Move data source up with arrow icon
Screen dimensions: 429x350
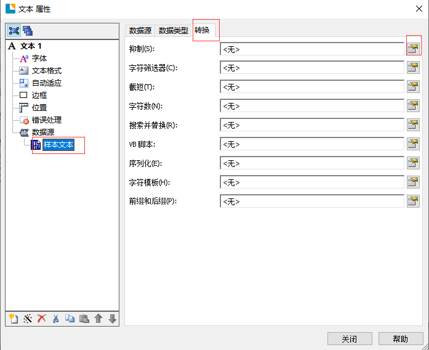pos(98,319)
